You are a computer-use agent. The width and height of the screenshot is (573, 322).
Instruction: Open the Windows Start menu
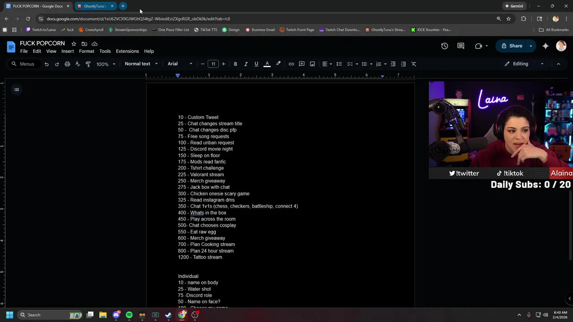pyautogui.click(x=9, y=315)
